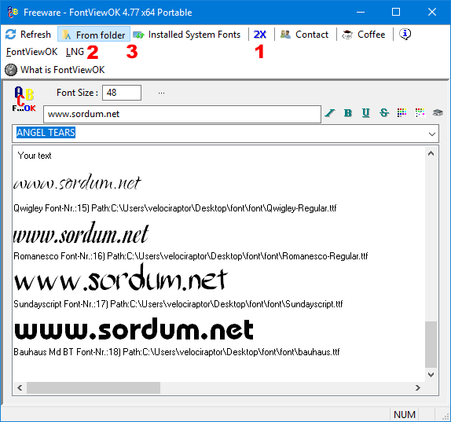Click the Your text label
This screenshot has width=451, height=422.
pyautogui.click(x=35, y=156)
